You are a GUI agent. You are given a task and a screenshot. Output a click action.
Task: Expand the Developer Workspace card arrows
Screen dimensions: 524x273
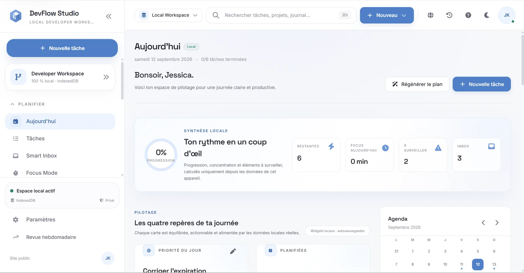[x=106, y=77]
